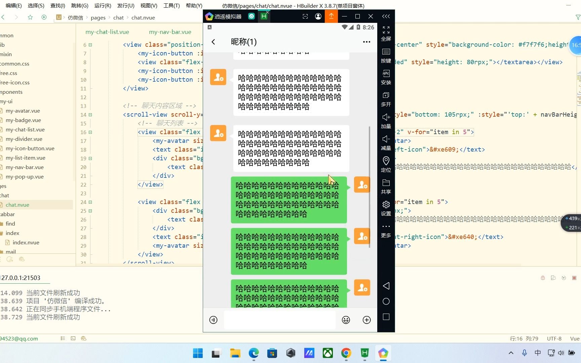This screenshot has height=363, width=581.
Task: Switch to the H app tab in emulator
Action: pyautogui.click(x=264, y=16)
